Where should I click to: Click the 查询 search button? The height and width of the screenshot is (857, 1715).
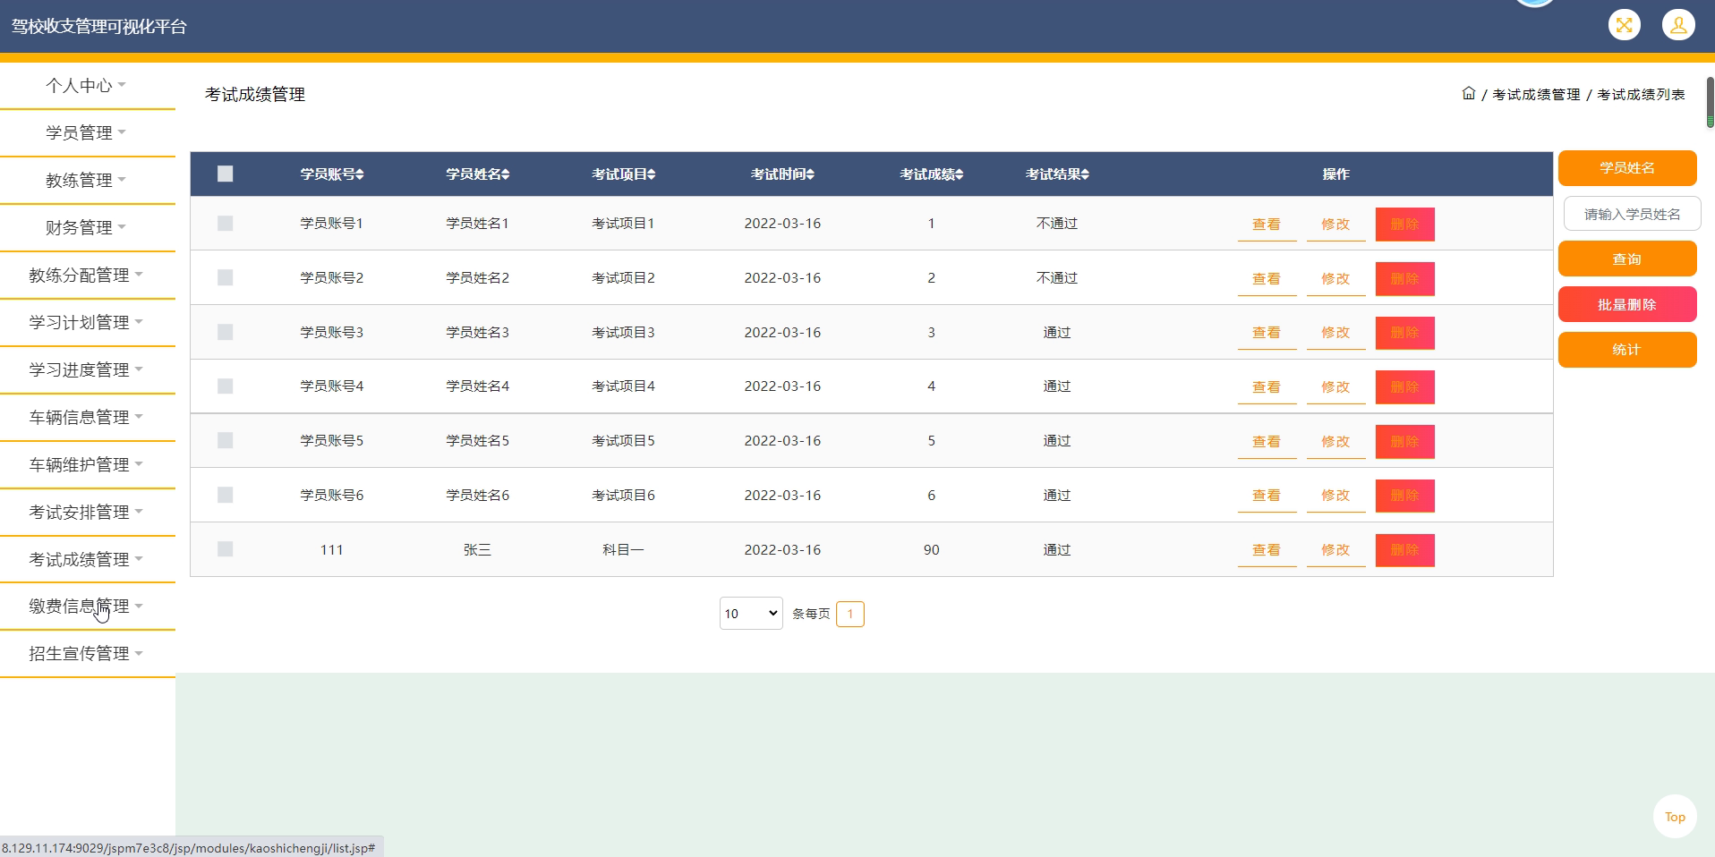(1627, 259)
